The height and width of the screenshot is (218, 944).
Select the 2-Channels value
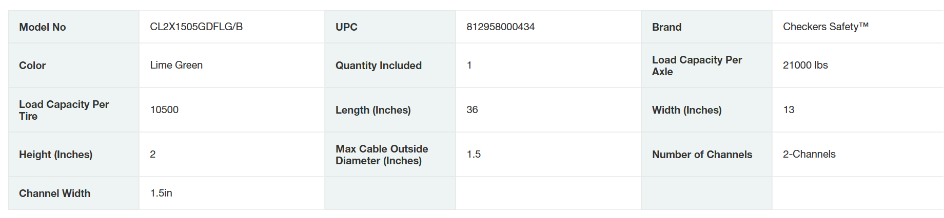click(809, 154)
